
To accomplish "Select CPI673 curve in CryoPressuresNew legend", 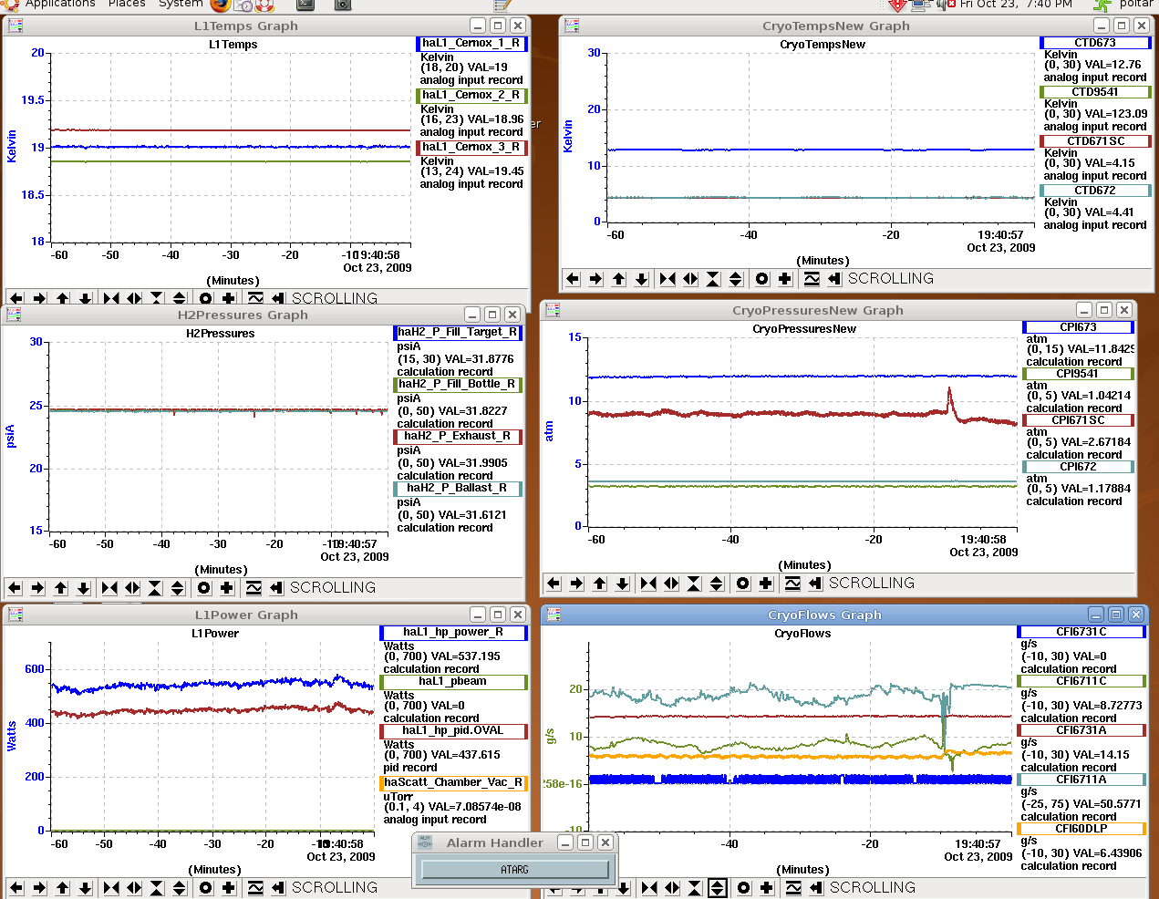I will 1079,327.
